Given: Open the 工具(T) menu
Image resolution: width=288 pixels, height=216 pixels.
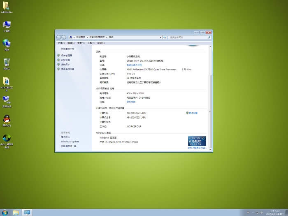Looking at the screenshot, I should point(91,43).
